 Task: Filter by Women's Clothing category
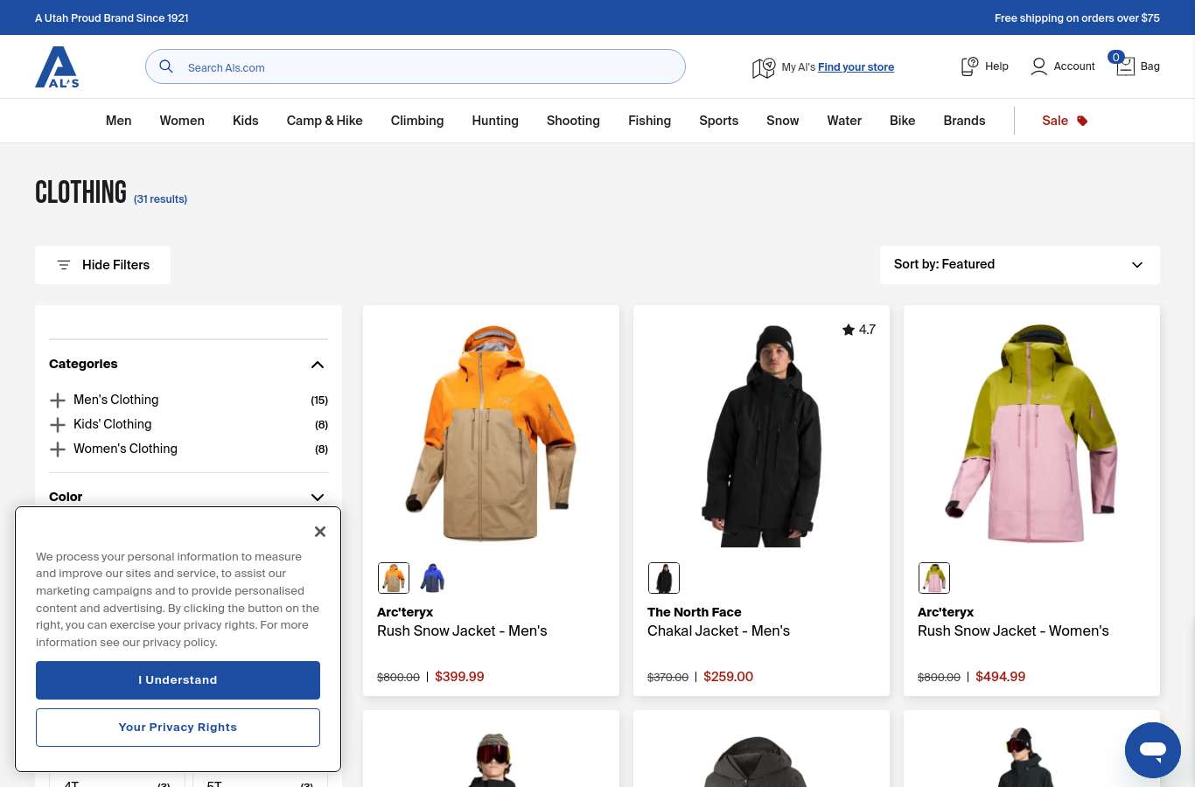[125, 449]
